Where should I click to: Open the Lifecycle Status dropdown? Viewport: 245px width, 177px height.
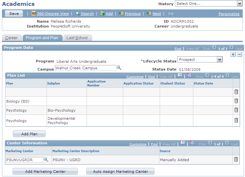200,60
